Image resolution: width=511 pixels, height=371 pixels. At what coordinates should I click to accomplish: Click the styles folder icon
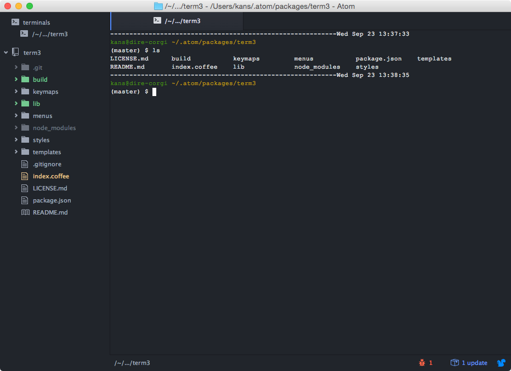[x=25, y=139]
